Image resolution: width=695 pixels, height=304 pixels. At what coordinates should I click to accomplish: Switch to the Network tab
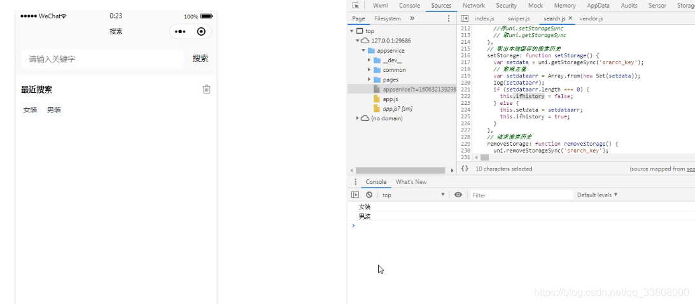(474, 5)
